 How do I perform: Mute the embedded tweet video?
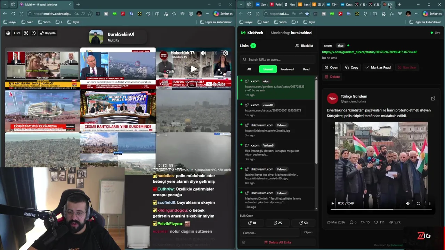pyautogui.click(x=407, y=203)
